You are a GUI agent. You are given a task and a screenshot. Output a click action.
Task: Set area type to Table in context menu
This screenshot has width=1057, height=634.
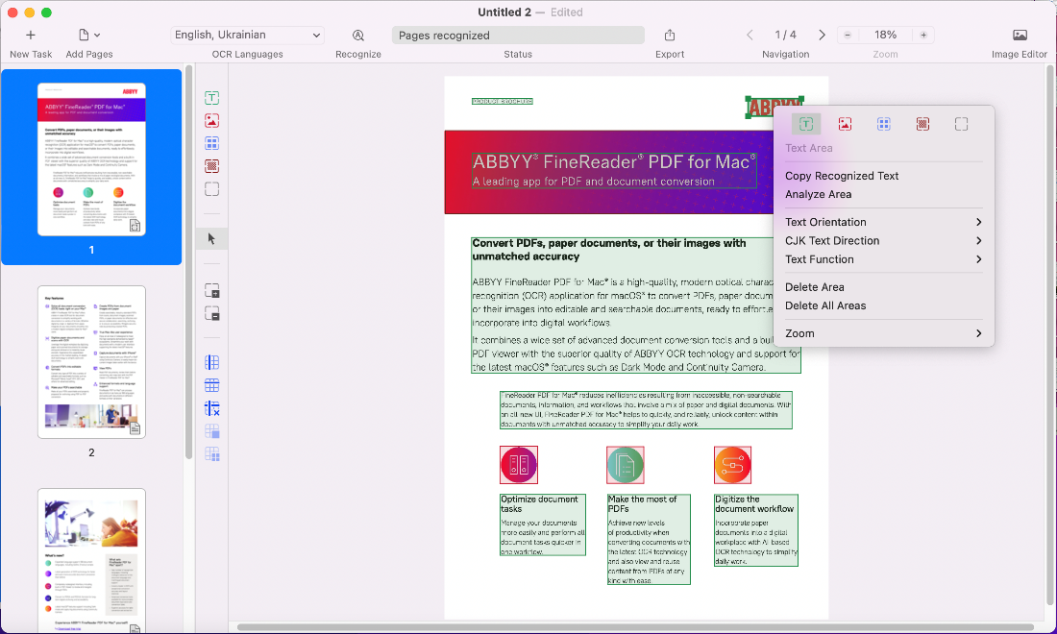tap(884, 124)
